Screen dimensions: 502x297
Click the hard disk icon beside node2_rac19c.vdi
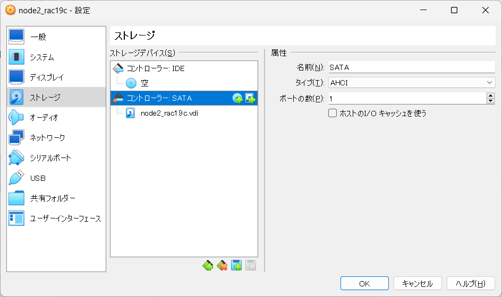click(x=130, y=113)
